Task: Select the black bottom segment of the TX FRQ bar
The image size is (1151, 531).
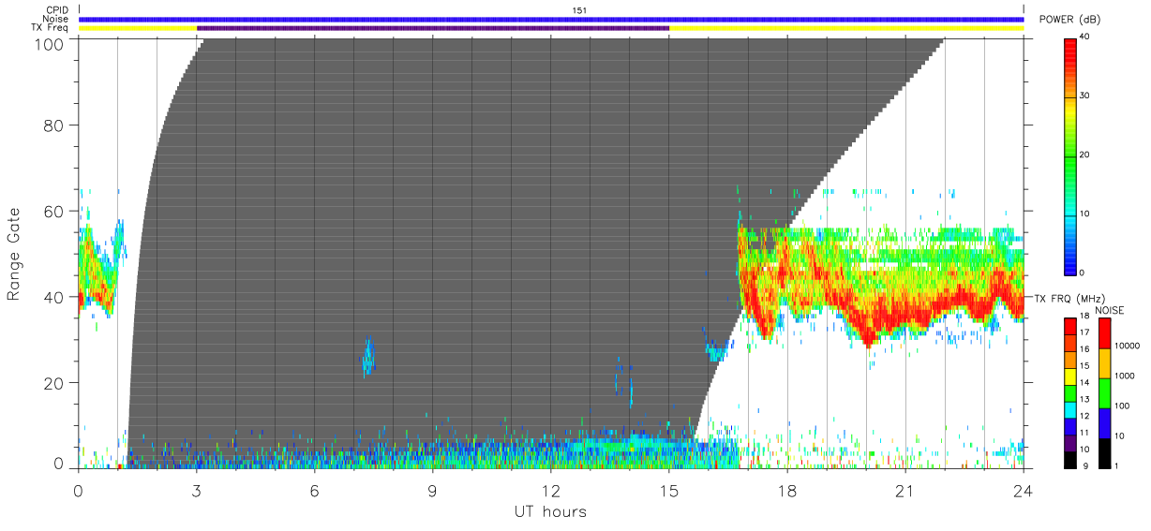Action: point(1070,461)
